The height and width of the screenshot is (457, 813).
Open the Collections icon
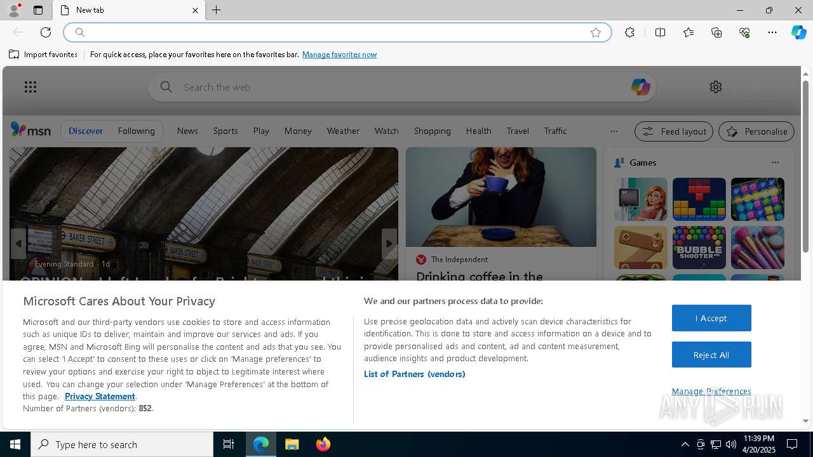coord(716,32)
